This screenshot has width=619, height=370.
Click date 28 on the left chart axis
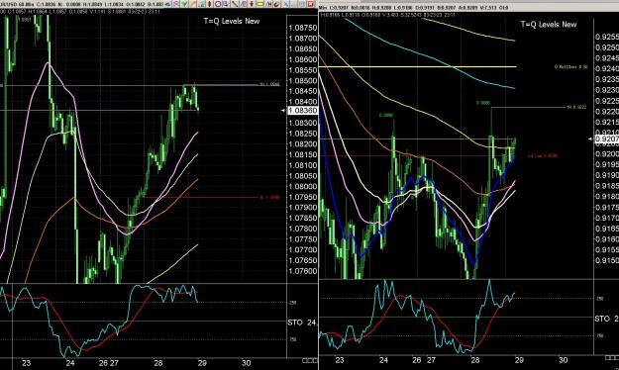[158, 363]
